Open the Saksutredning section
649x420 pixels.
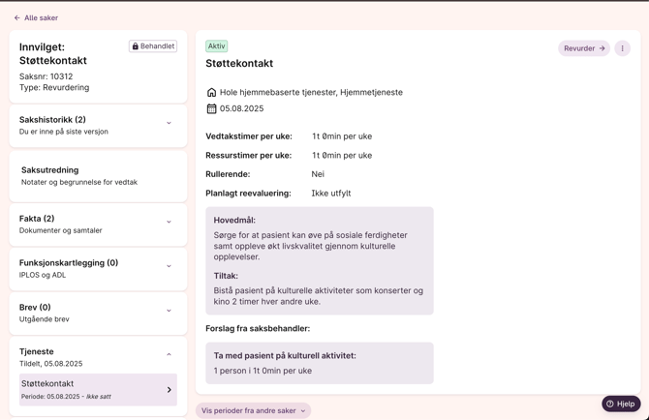[98, 175]
